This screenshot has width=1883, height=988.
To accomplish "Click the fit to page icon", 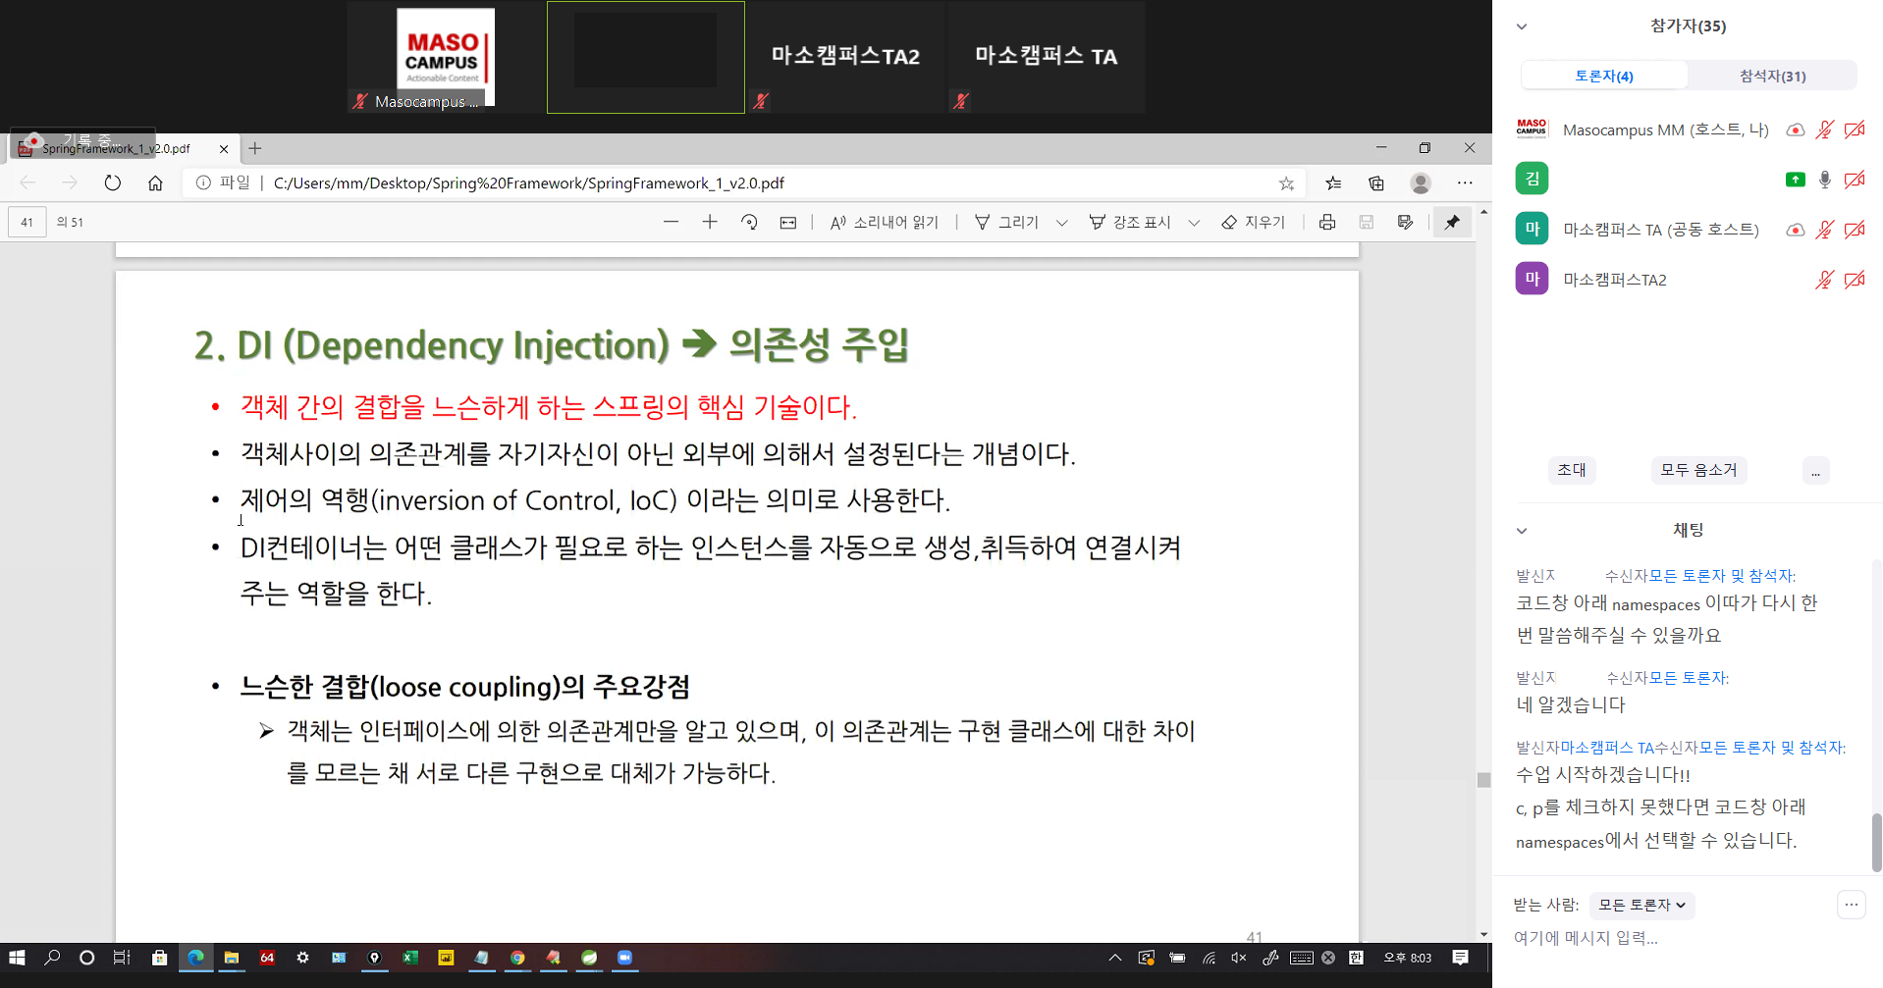I will click(x=788, y=223).
